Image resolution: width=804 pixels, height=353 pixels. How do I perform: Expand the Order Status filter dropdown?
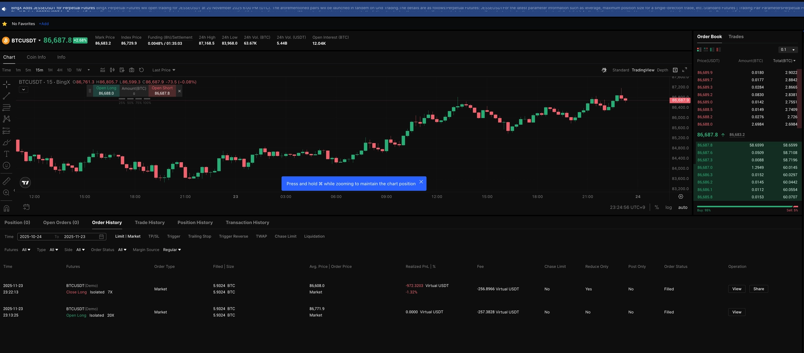point(122,250)
